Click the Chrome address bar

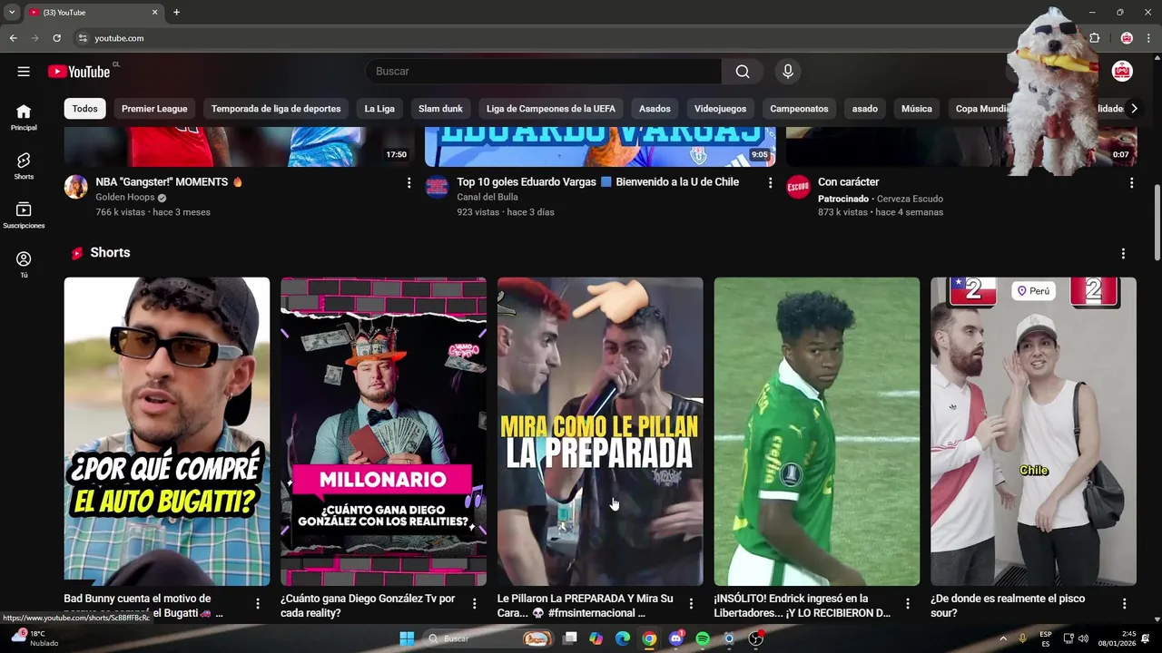545,38
